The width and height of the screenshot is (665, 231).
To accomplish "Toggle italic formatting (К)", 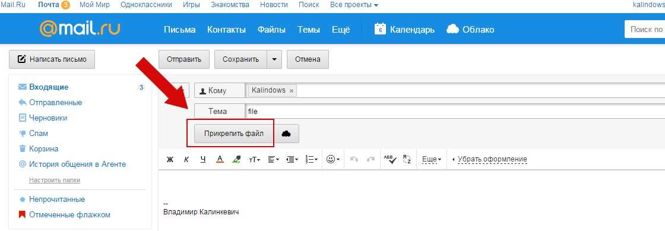I will (x=186, y=159).
